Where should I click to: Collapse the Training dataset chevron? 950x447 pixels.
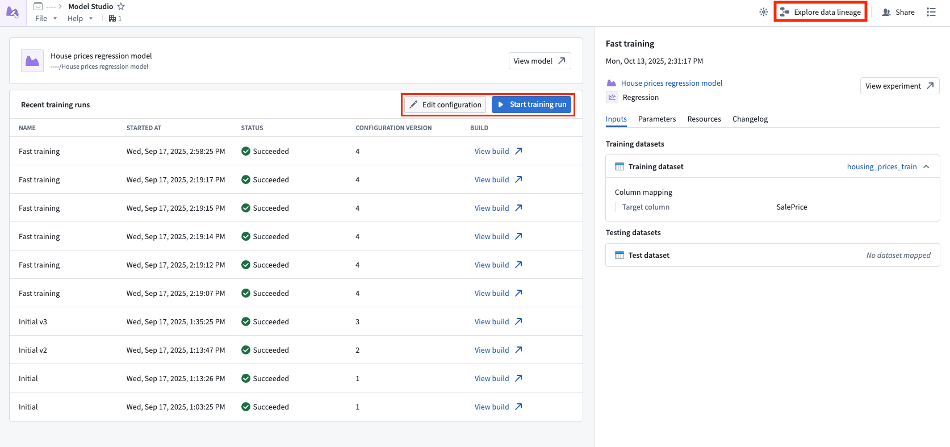pyautogui.click(x=926, y=166)
